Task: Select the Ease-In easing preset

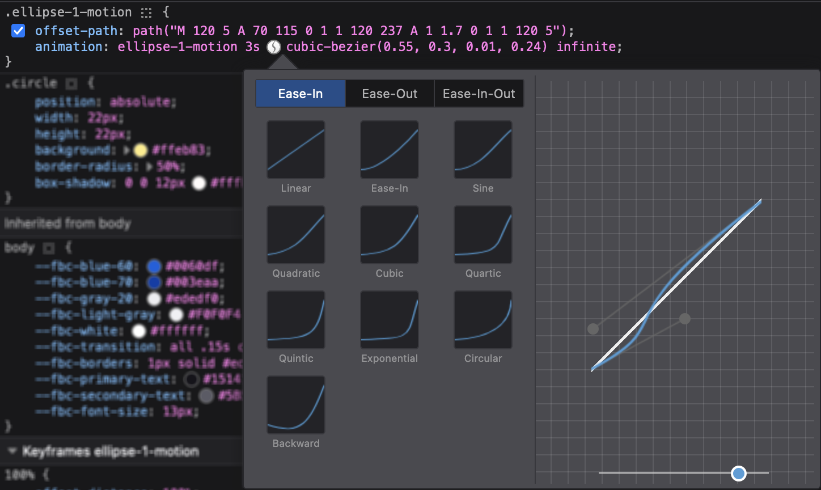Action: tap(390, 150)
